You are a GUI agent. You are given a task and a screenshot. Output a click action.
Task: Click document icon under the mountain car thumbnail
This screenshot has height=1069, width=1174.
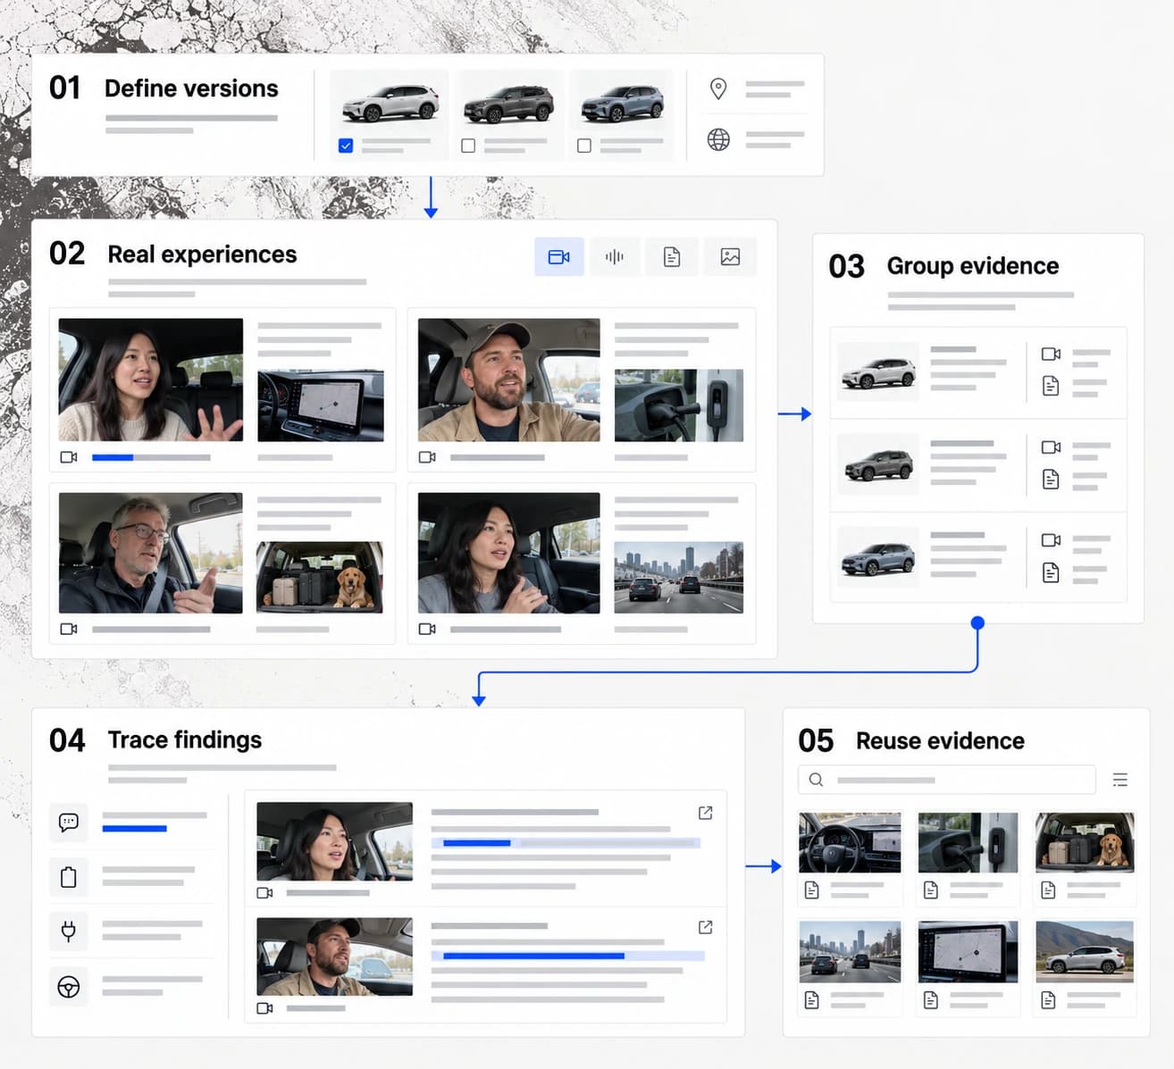[1049, 1000]
